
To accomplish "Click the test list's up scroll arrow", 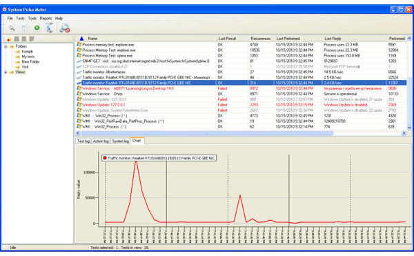I will coord(409,39).
